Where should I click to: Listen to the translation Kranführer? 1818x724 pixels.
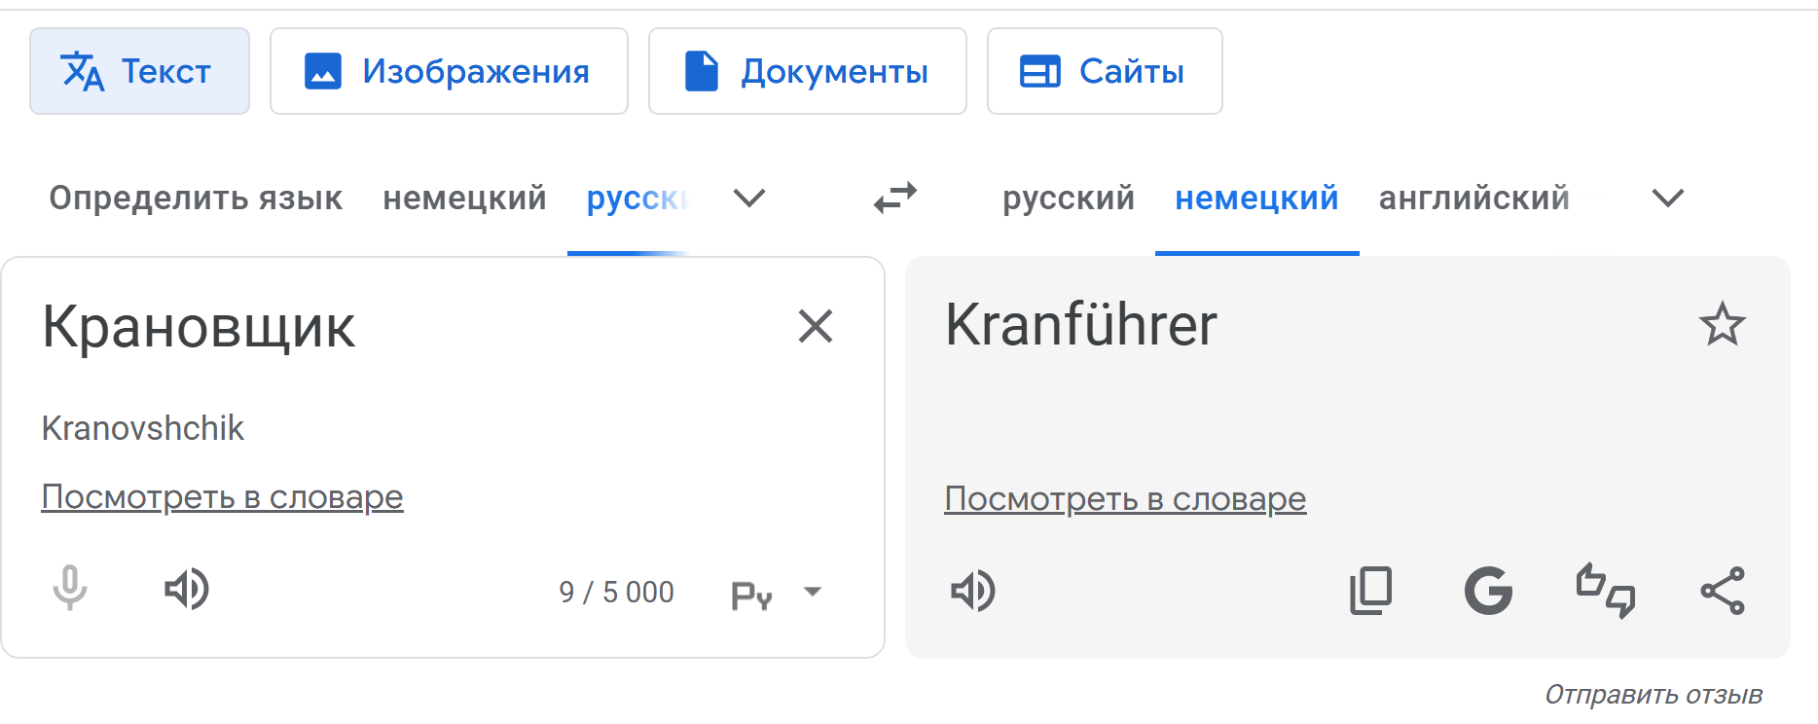tap(972, 591)
